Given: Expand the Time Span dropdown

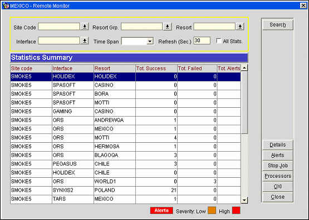Looking at the screenshot, I should click(x=150, y=41).
